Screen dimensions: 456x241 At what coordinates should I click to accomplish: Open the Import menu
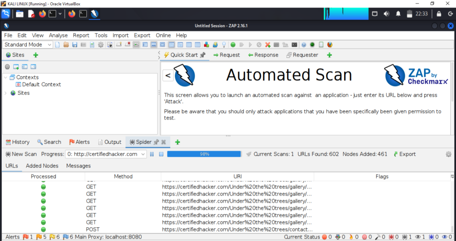(120, 35)
